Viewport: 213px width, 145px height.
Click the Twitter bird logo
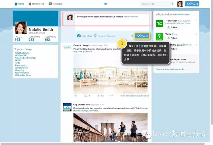[106, 4]
